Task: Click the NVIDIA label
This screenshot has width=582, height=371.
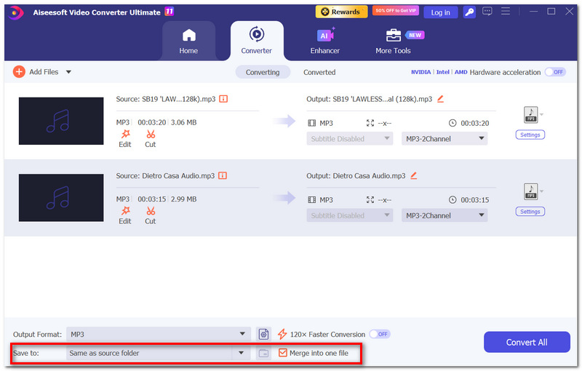Action: (421, 72)
